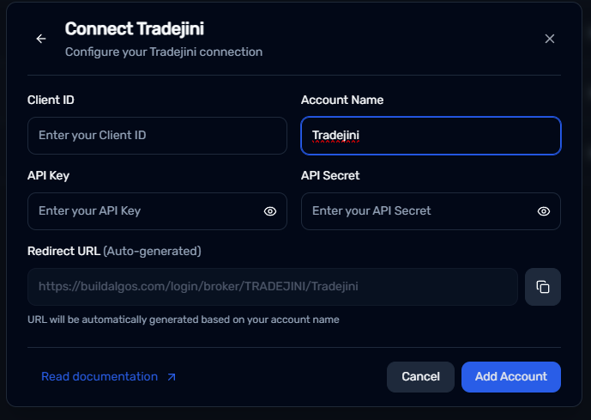Image resolution: width=591 pixels, height=420 pixels.
Task: Reveal the API Secret with eye icon
Action: (x=544, y=211)
